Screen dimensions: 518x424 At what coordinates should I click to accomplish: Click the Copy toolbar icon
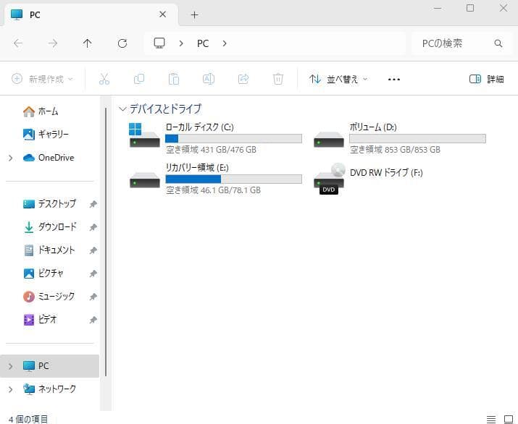point(139,79)
